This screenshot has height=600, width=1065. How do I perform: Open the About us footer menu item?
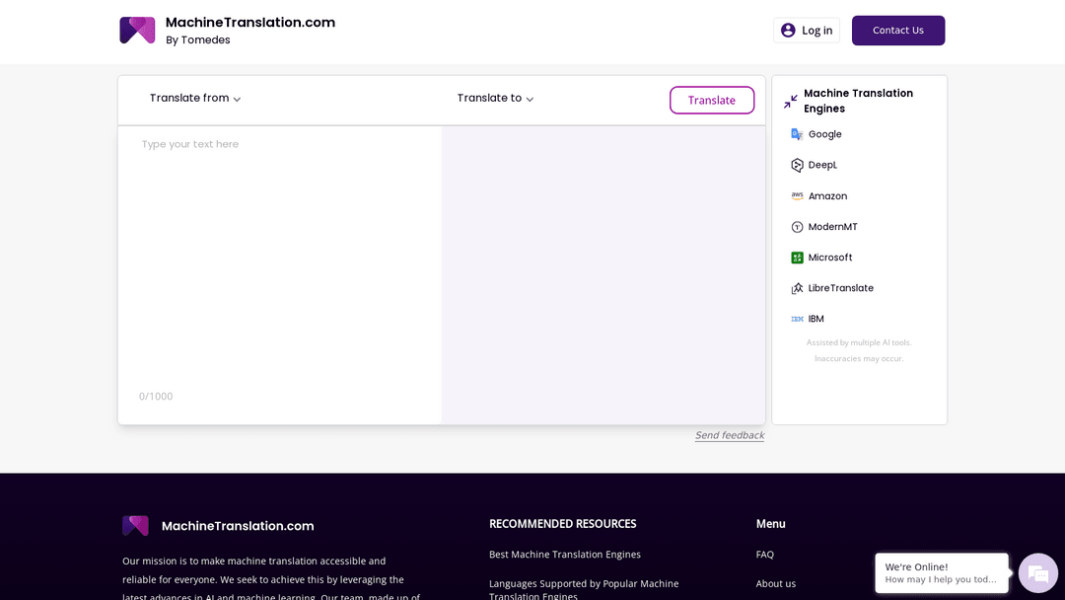click(x=775, y=583)
